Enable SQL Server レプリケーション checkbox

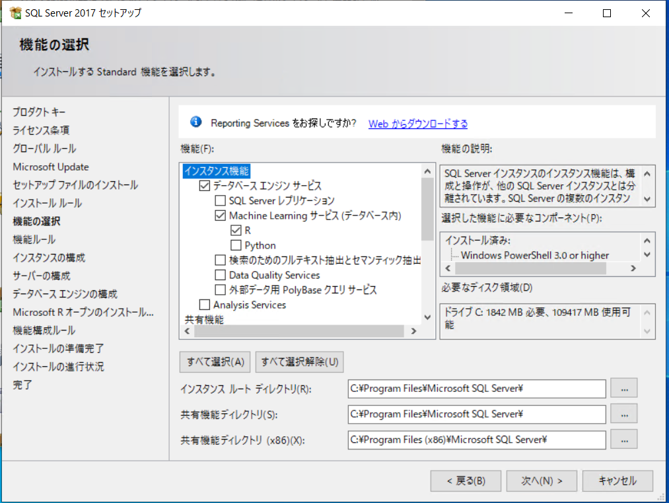pos(220,200)
